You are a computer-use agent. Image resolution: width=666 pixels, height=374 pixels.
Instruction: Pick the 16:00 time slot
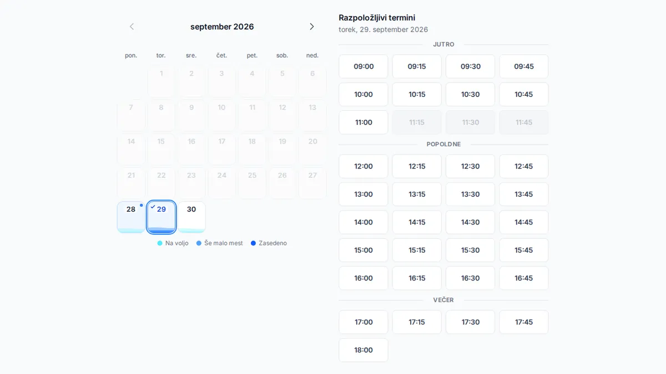tap(364, 278)
